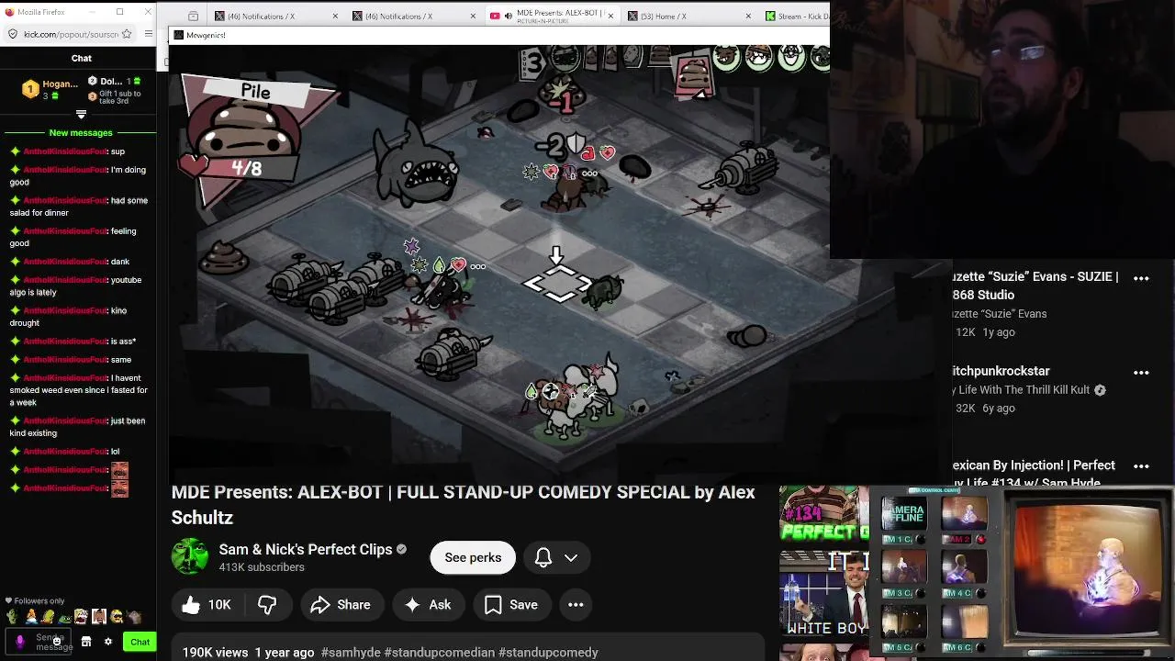Viewport: 1175px width, 661px height.
Task: Open 'Sam & Nick's Perfect Clips' channel name
Action: (306, 549)
